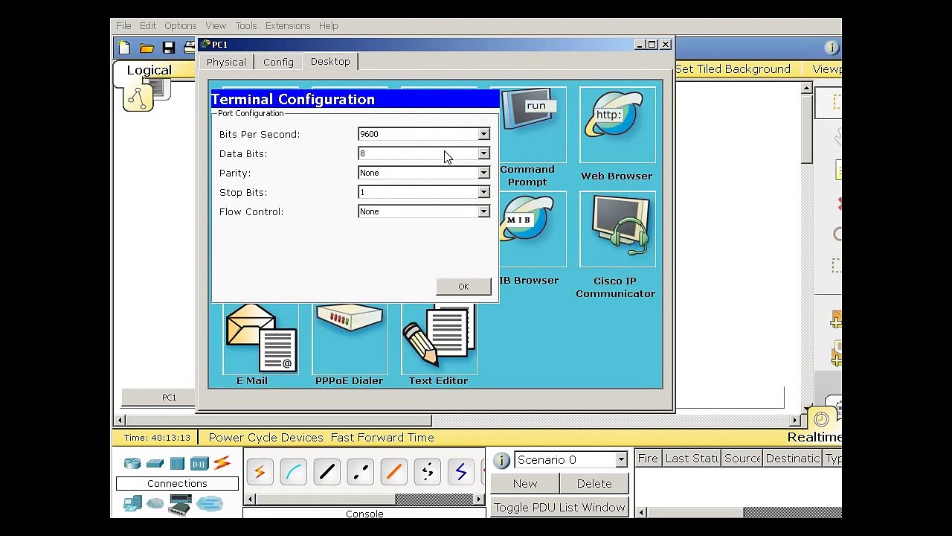The height and width of the screenshot is (536, 952).
Task: Click the Last Status column header
Action: 692,459
